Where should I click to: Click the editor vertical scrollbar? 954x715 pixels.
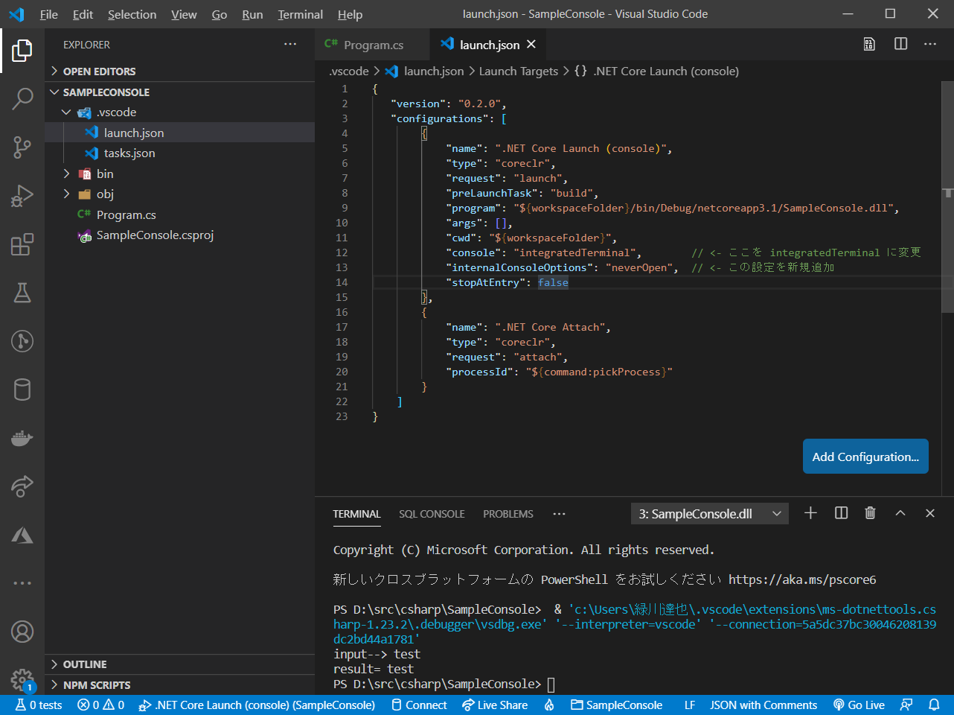[947, 197]
